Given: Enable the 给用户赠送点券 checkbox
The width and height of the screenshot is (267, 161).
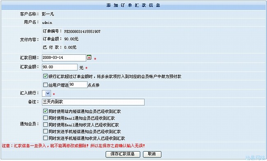Looking at the screenshot, I should click(45, 85).
